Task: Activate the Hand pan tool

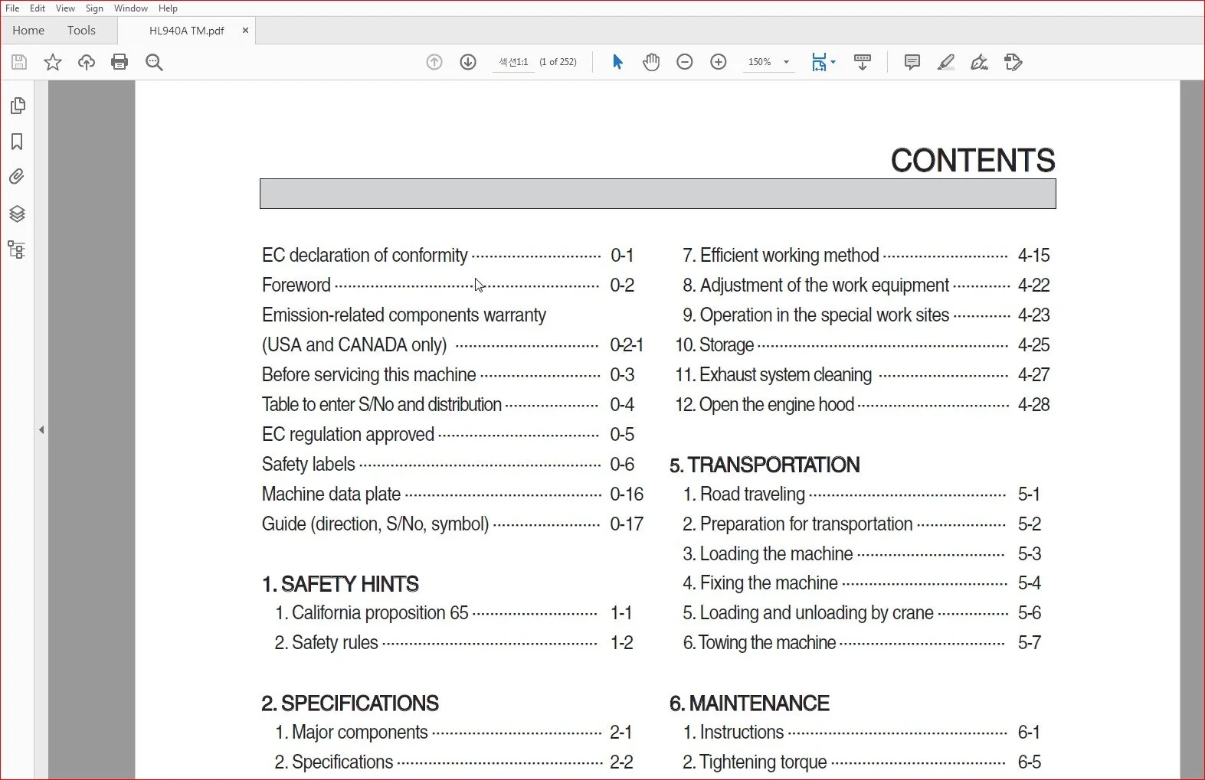Action: [x=651, y=62]
